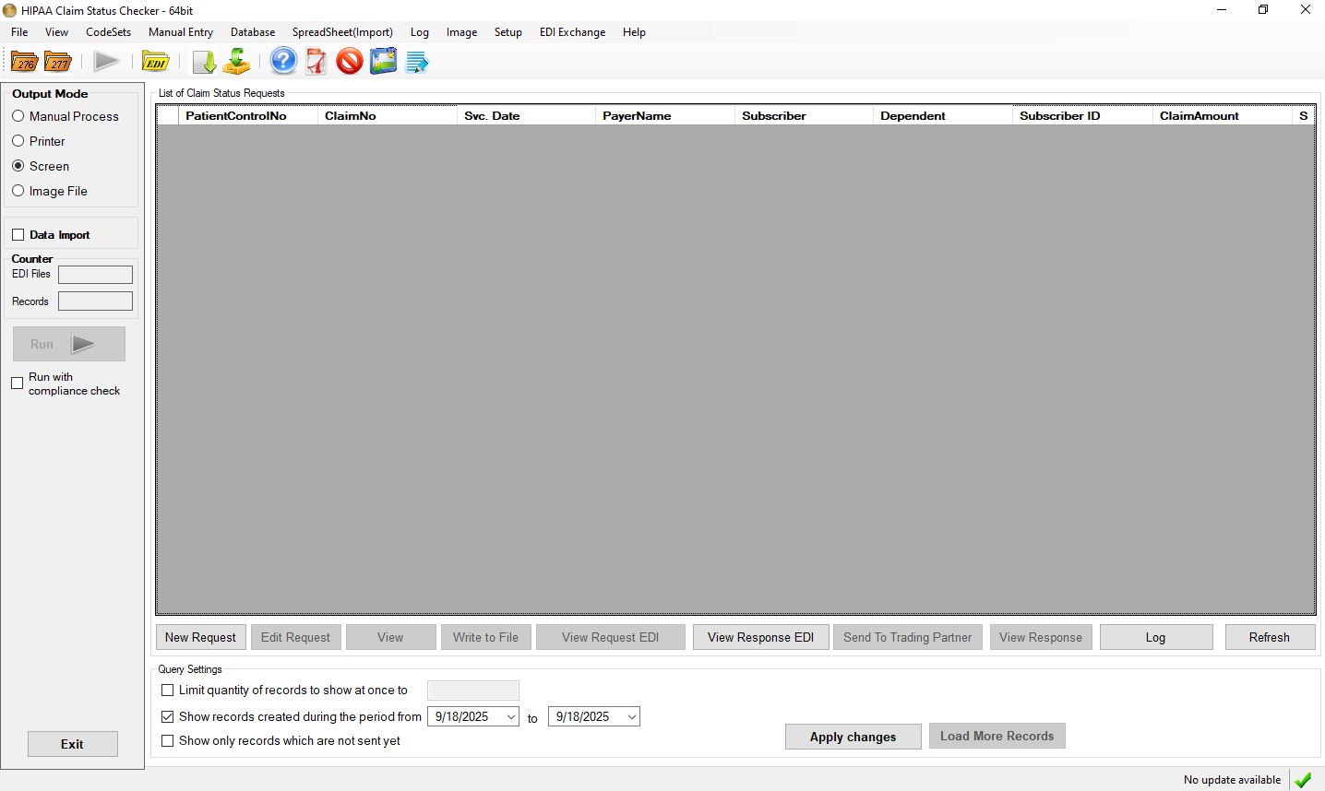This screenshot has height=791, width=1325.
Task: Click the Load More Records button
Action: (x=997, y=736)
